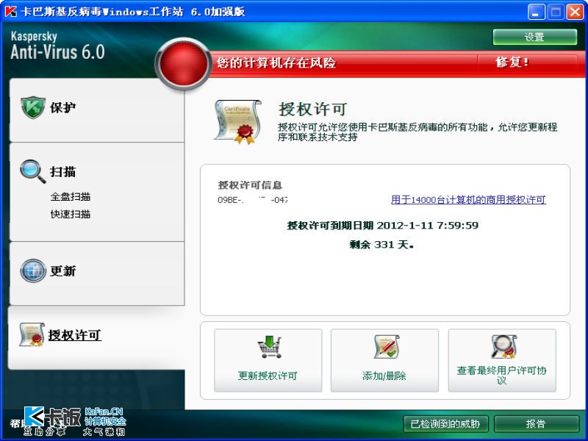Click the Kaspersky title bar icon
588x441 pixels.
click(x=10, y=11)
